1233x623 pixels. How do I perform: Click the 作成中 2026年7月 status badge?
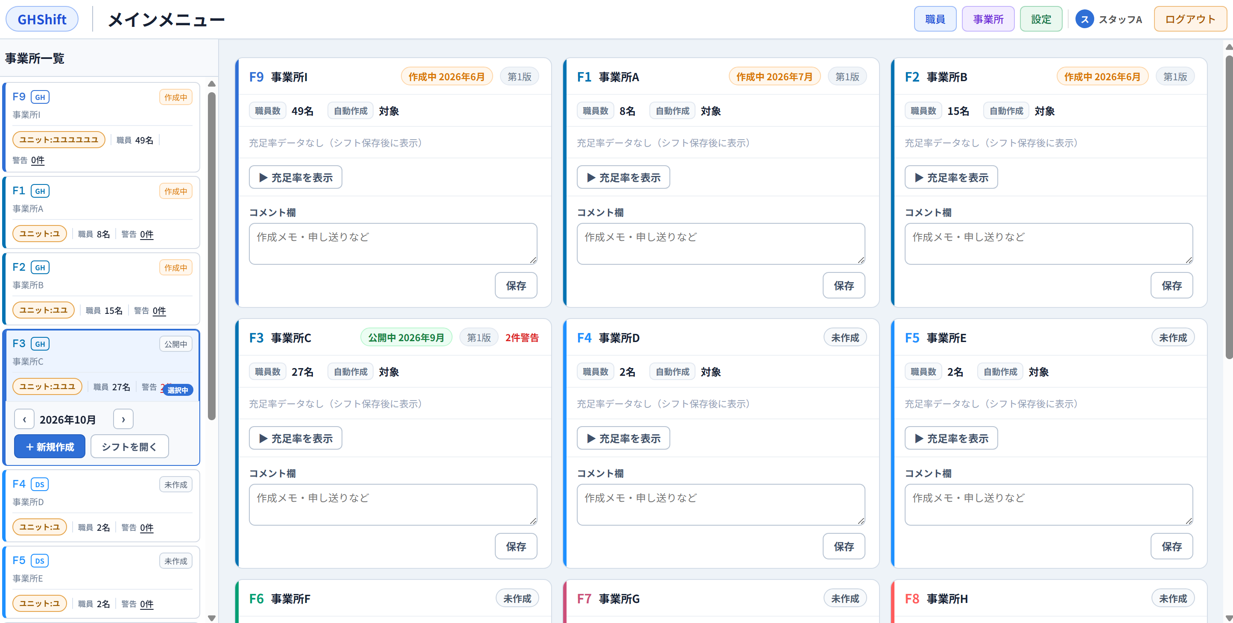tap(774, 76)
